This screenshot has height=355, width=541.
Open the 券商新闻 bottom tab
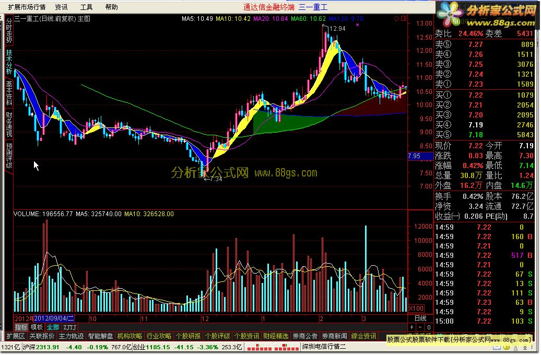[334, 336]
